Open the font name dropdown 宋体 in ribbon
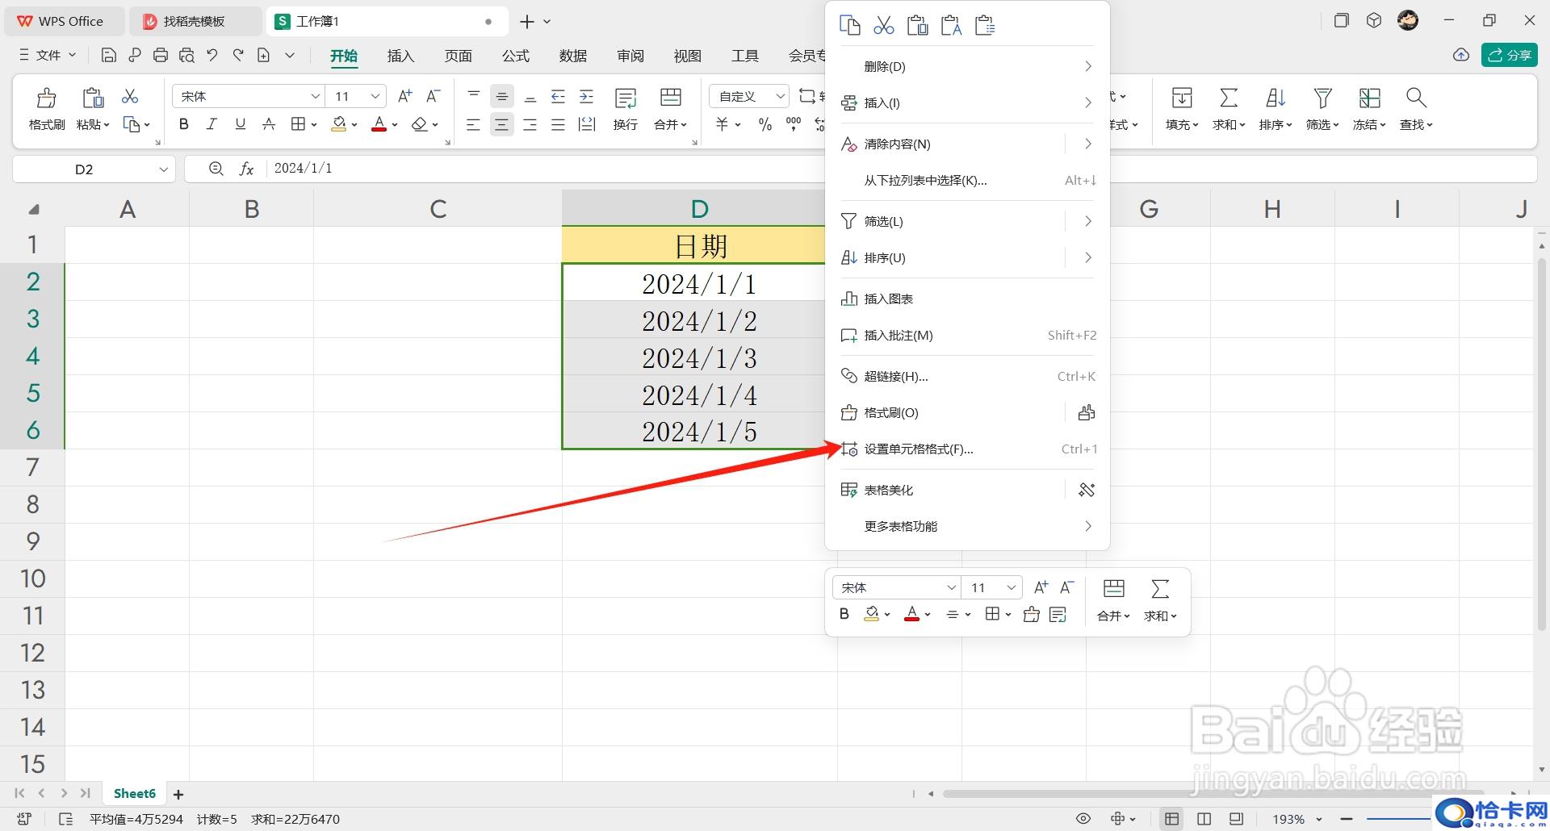 click(315, 96)
